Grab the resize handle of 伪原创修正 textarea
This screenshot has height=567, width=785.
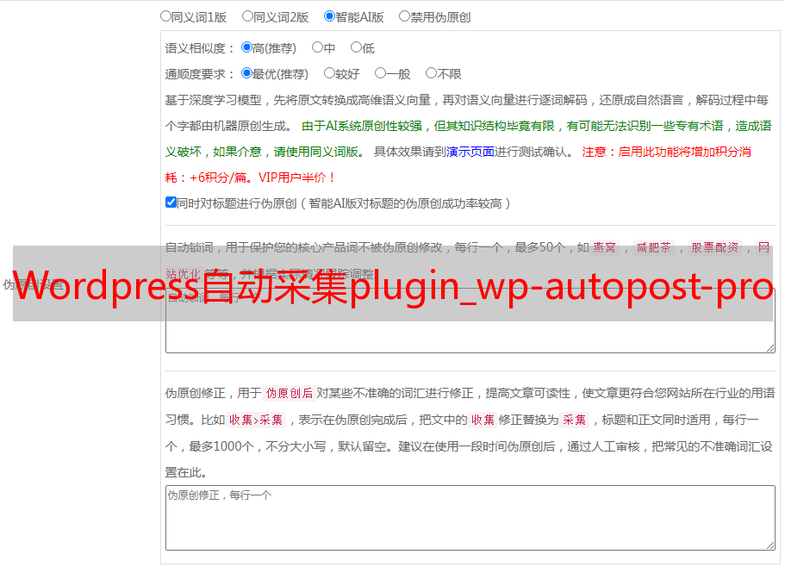click(770, 545)
